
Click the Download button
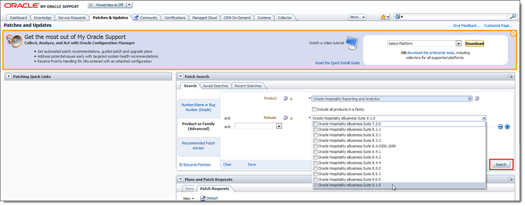(474, 43)
